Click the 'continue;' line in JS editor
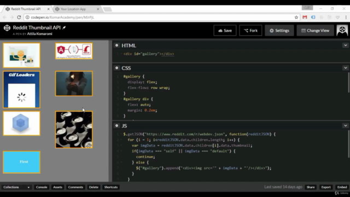 click(x=145, y=157)
